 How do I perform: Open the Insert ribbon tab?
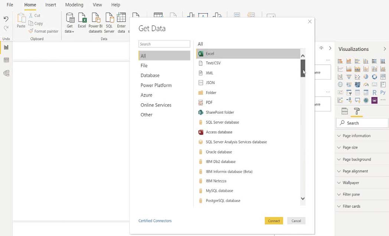(x=50, y=5)
